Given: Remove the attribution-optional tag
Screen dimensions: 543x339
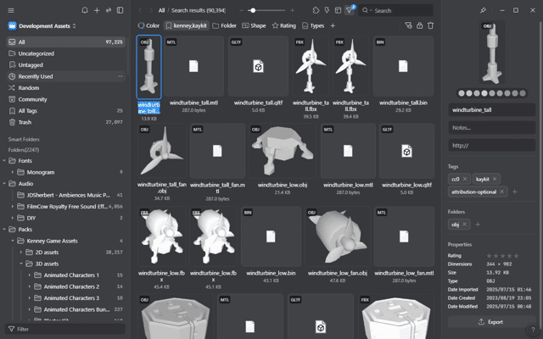Looking at the screenshot, I should coord(501,192).
